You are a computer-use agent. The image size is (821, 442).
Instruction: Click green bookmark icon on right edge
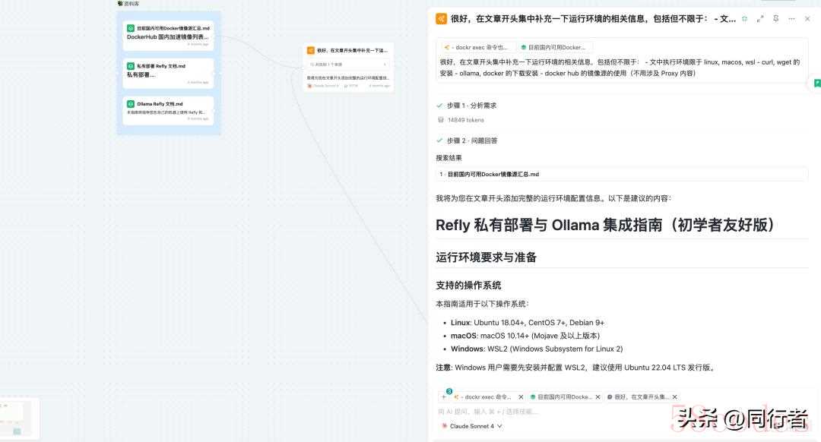(x=817, y=83)
